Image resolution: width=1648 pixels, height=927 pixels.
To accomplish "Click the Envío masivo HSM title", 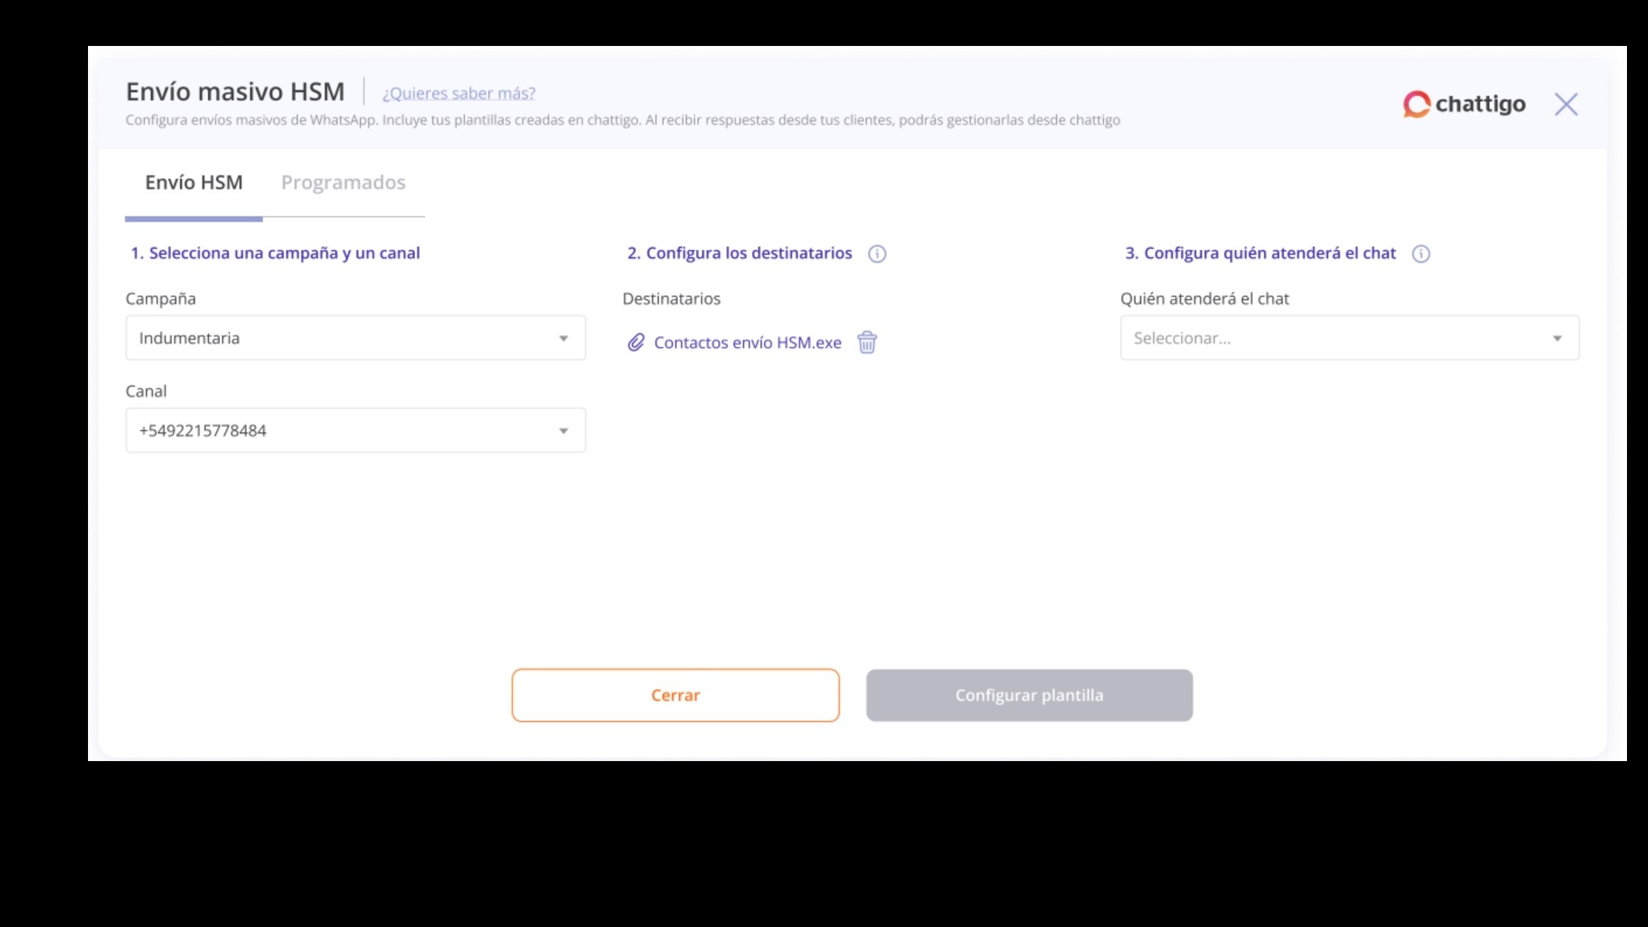I will pos(235,92).
